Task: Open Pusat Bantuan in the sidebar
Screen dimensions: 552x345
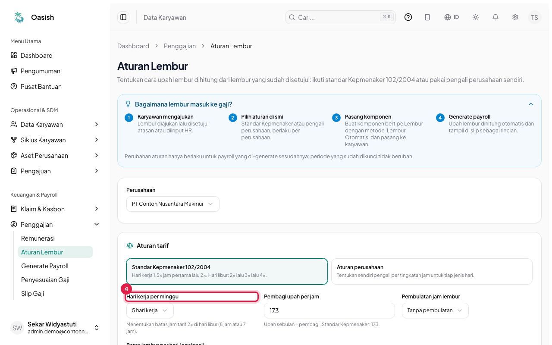Action: (x=55, y=86)
